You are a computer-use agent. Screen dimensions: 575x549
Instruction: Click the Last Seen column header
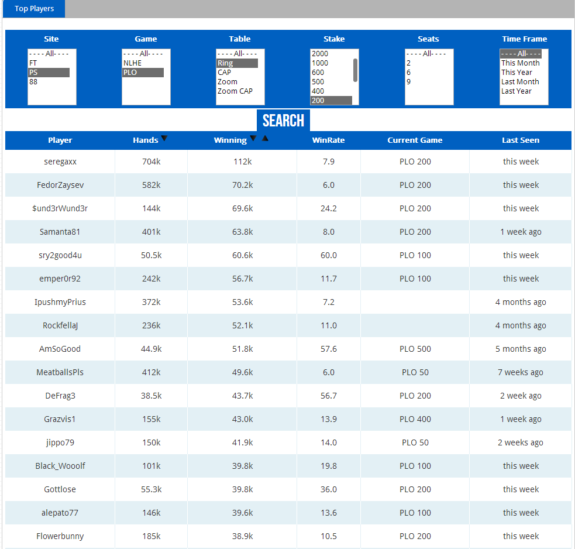[521, 140]
